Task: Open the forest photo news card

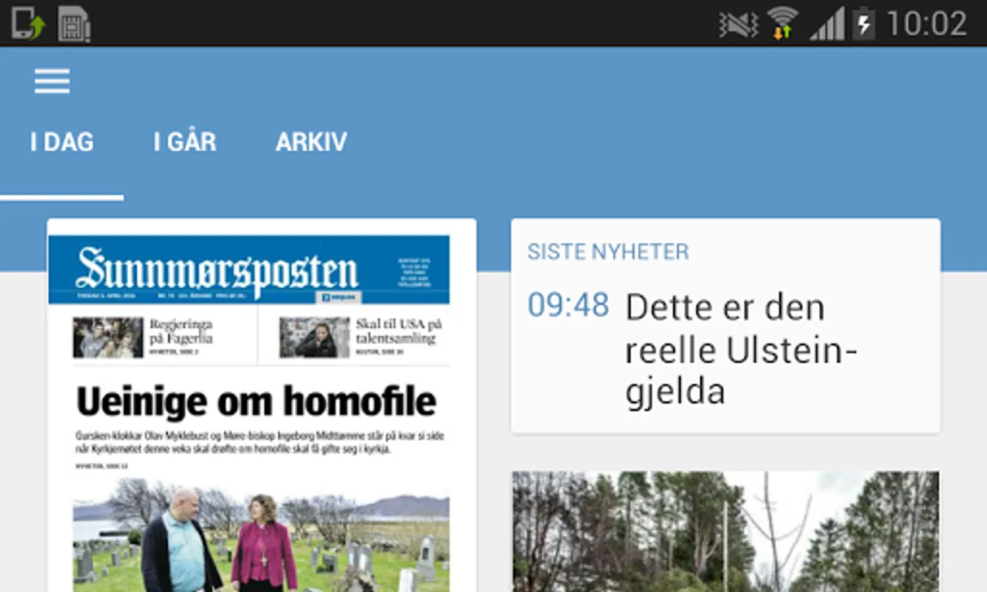Action: point(726,531)
